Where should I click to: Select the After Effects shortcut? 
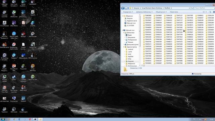coord(14,24)
